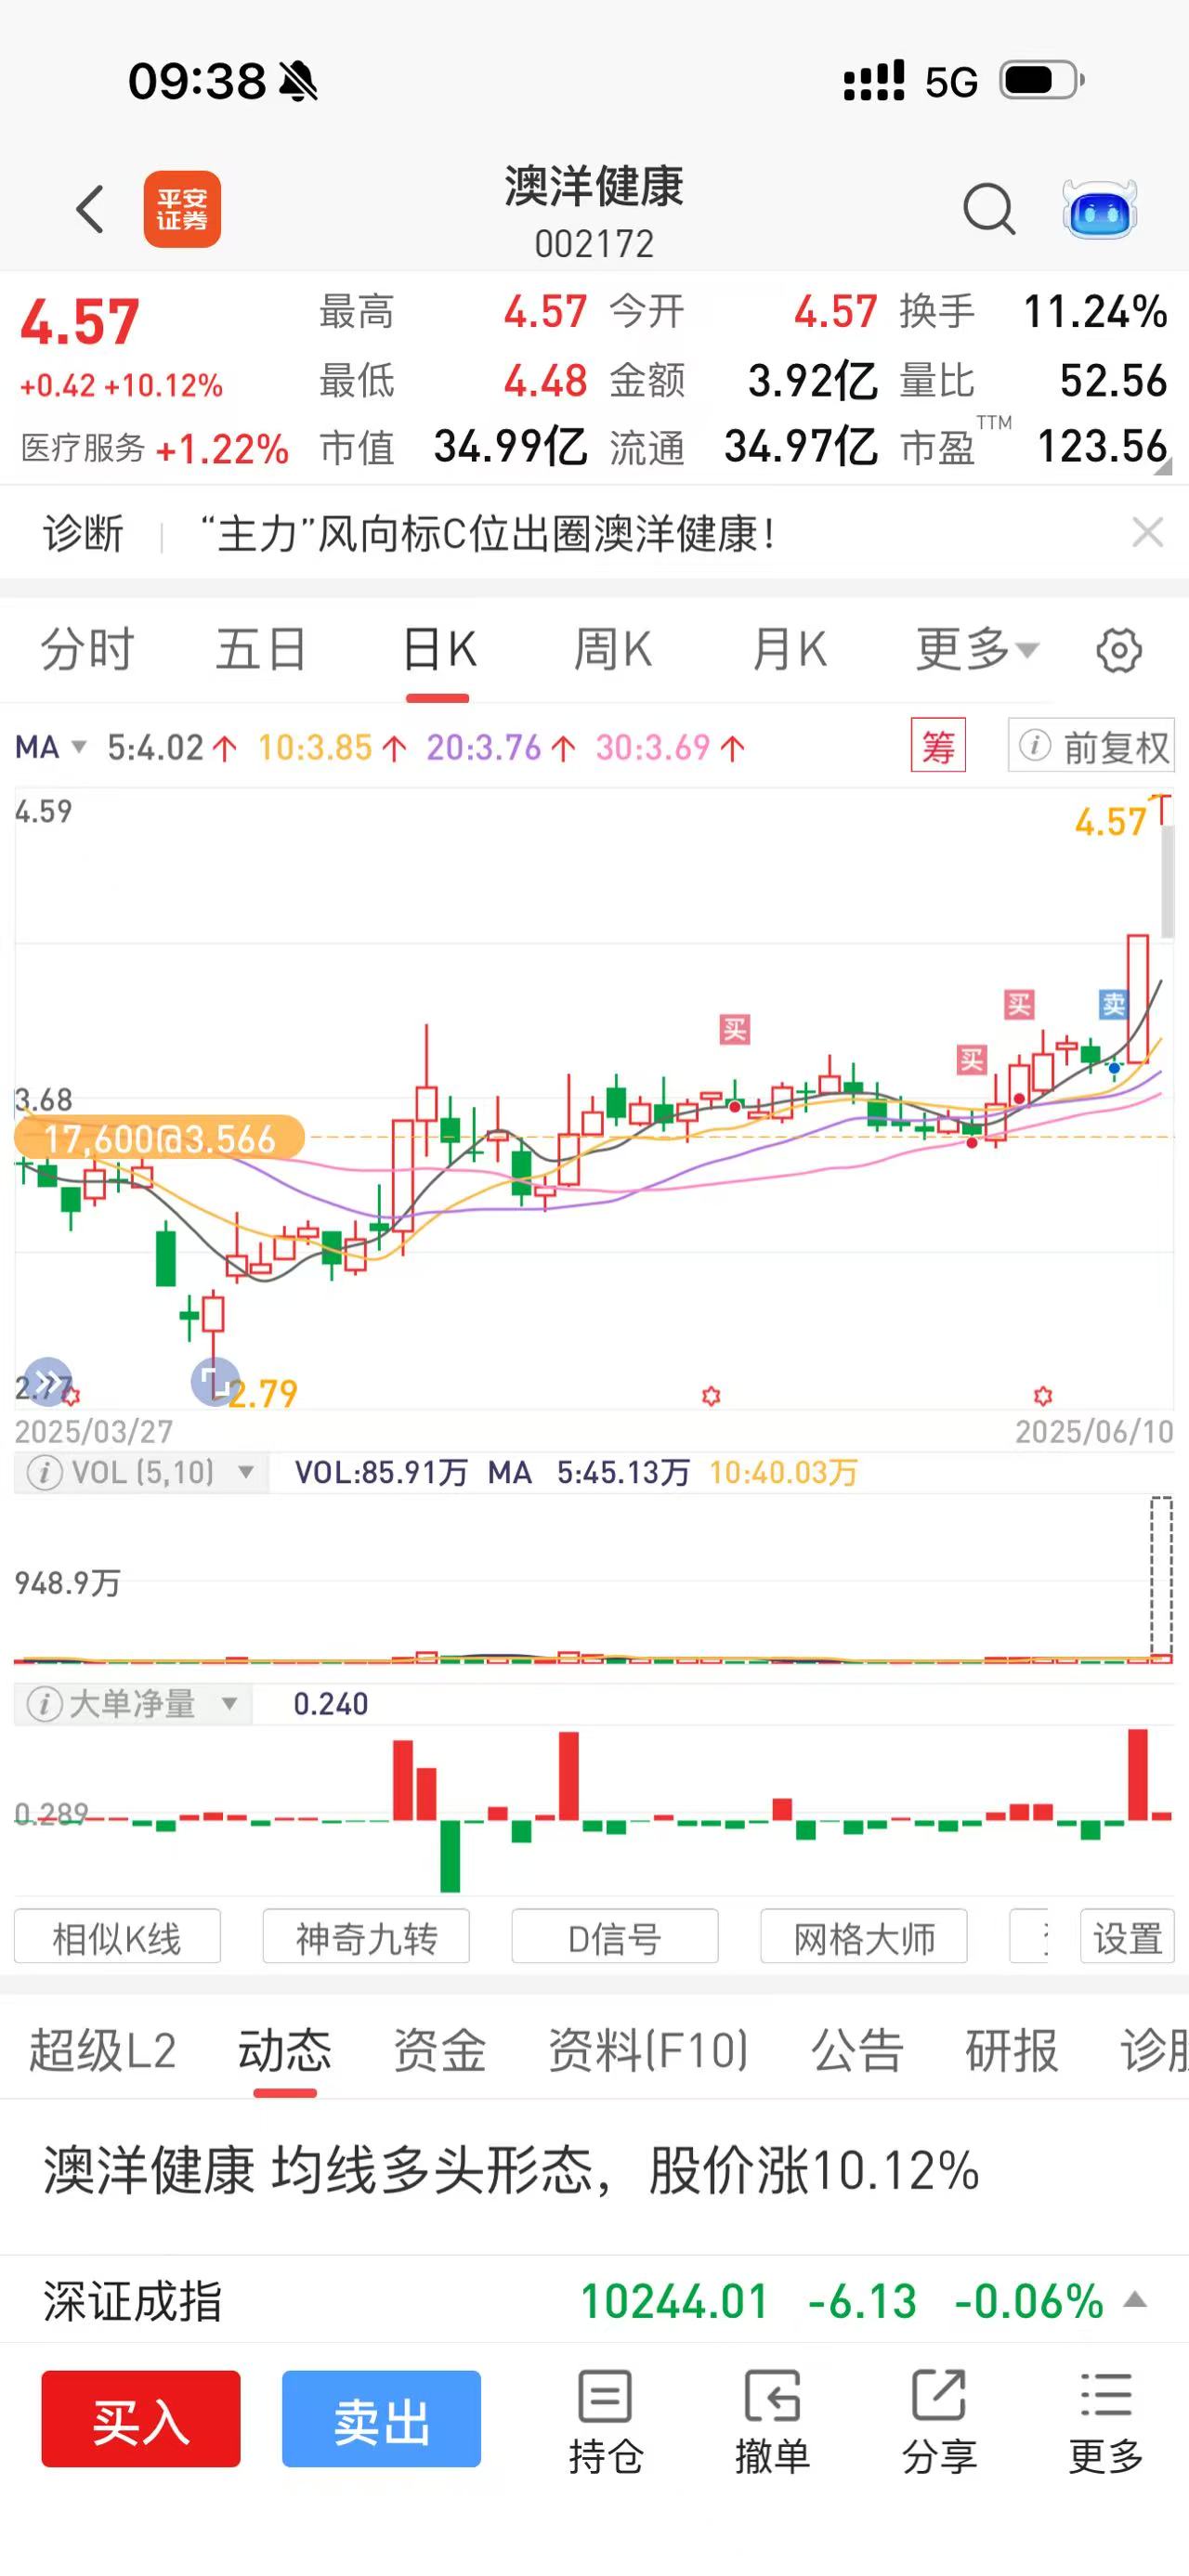Open 持仓 holdings icon

(606, 2421)
